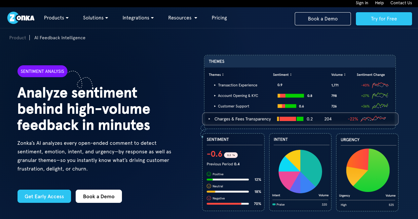Viewport: 418px width, 219px height.
Task: Open the Products dropdown menu
Action: coord(56,18)
